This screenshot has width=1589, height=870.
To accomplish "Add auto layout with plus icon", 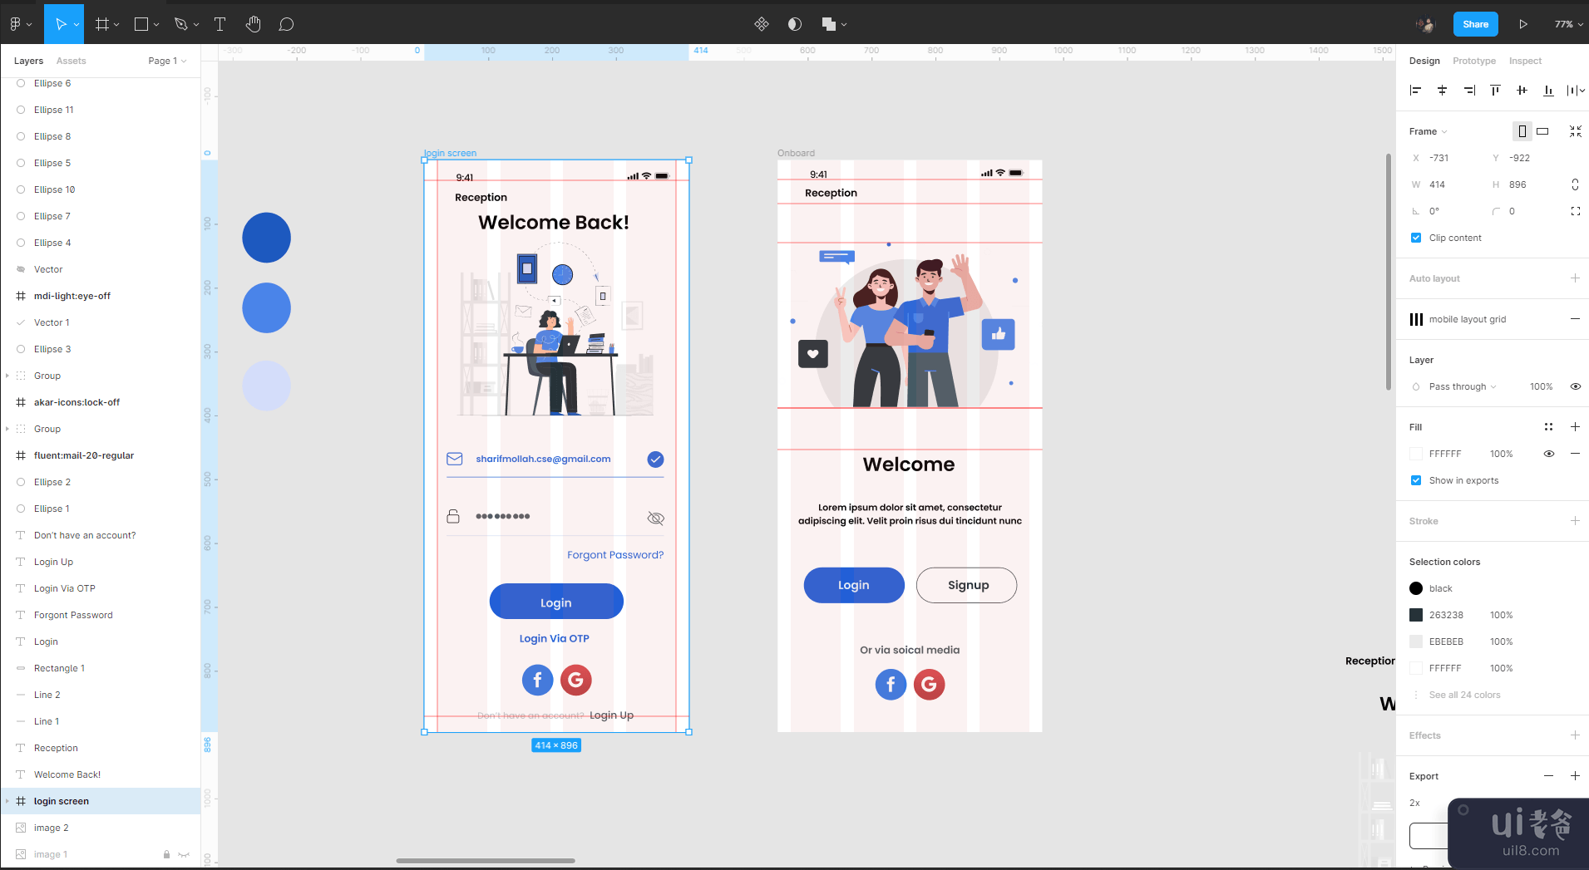I will [1575, 278].
